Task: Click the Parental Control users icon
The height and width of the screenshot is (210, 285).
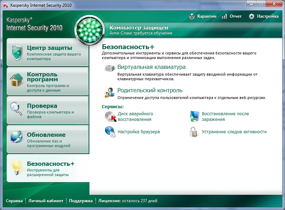Action: click(110, 92)
